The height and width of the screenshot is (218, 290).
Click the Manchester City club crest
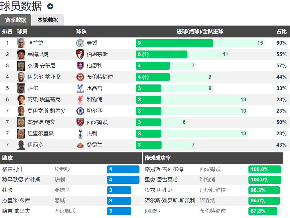pos(80,43)
